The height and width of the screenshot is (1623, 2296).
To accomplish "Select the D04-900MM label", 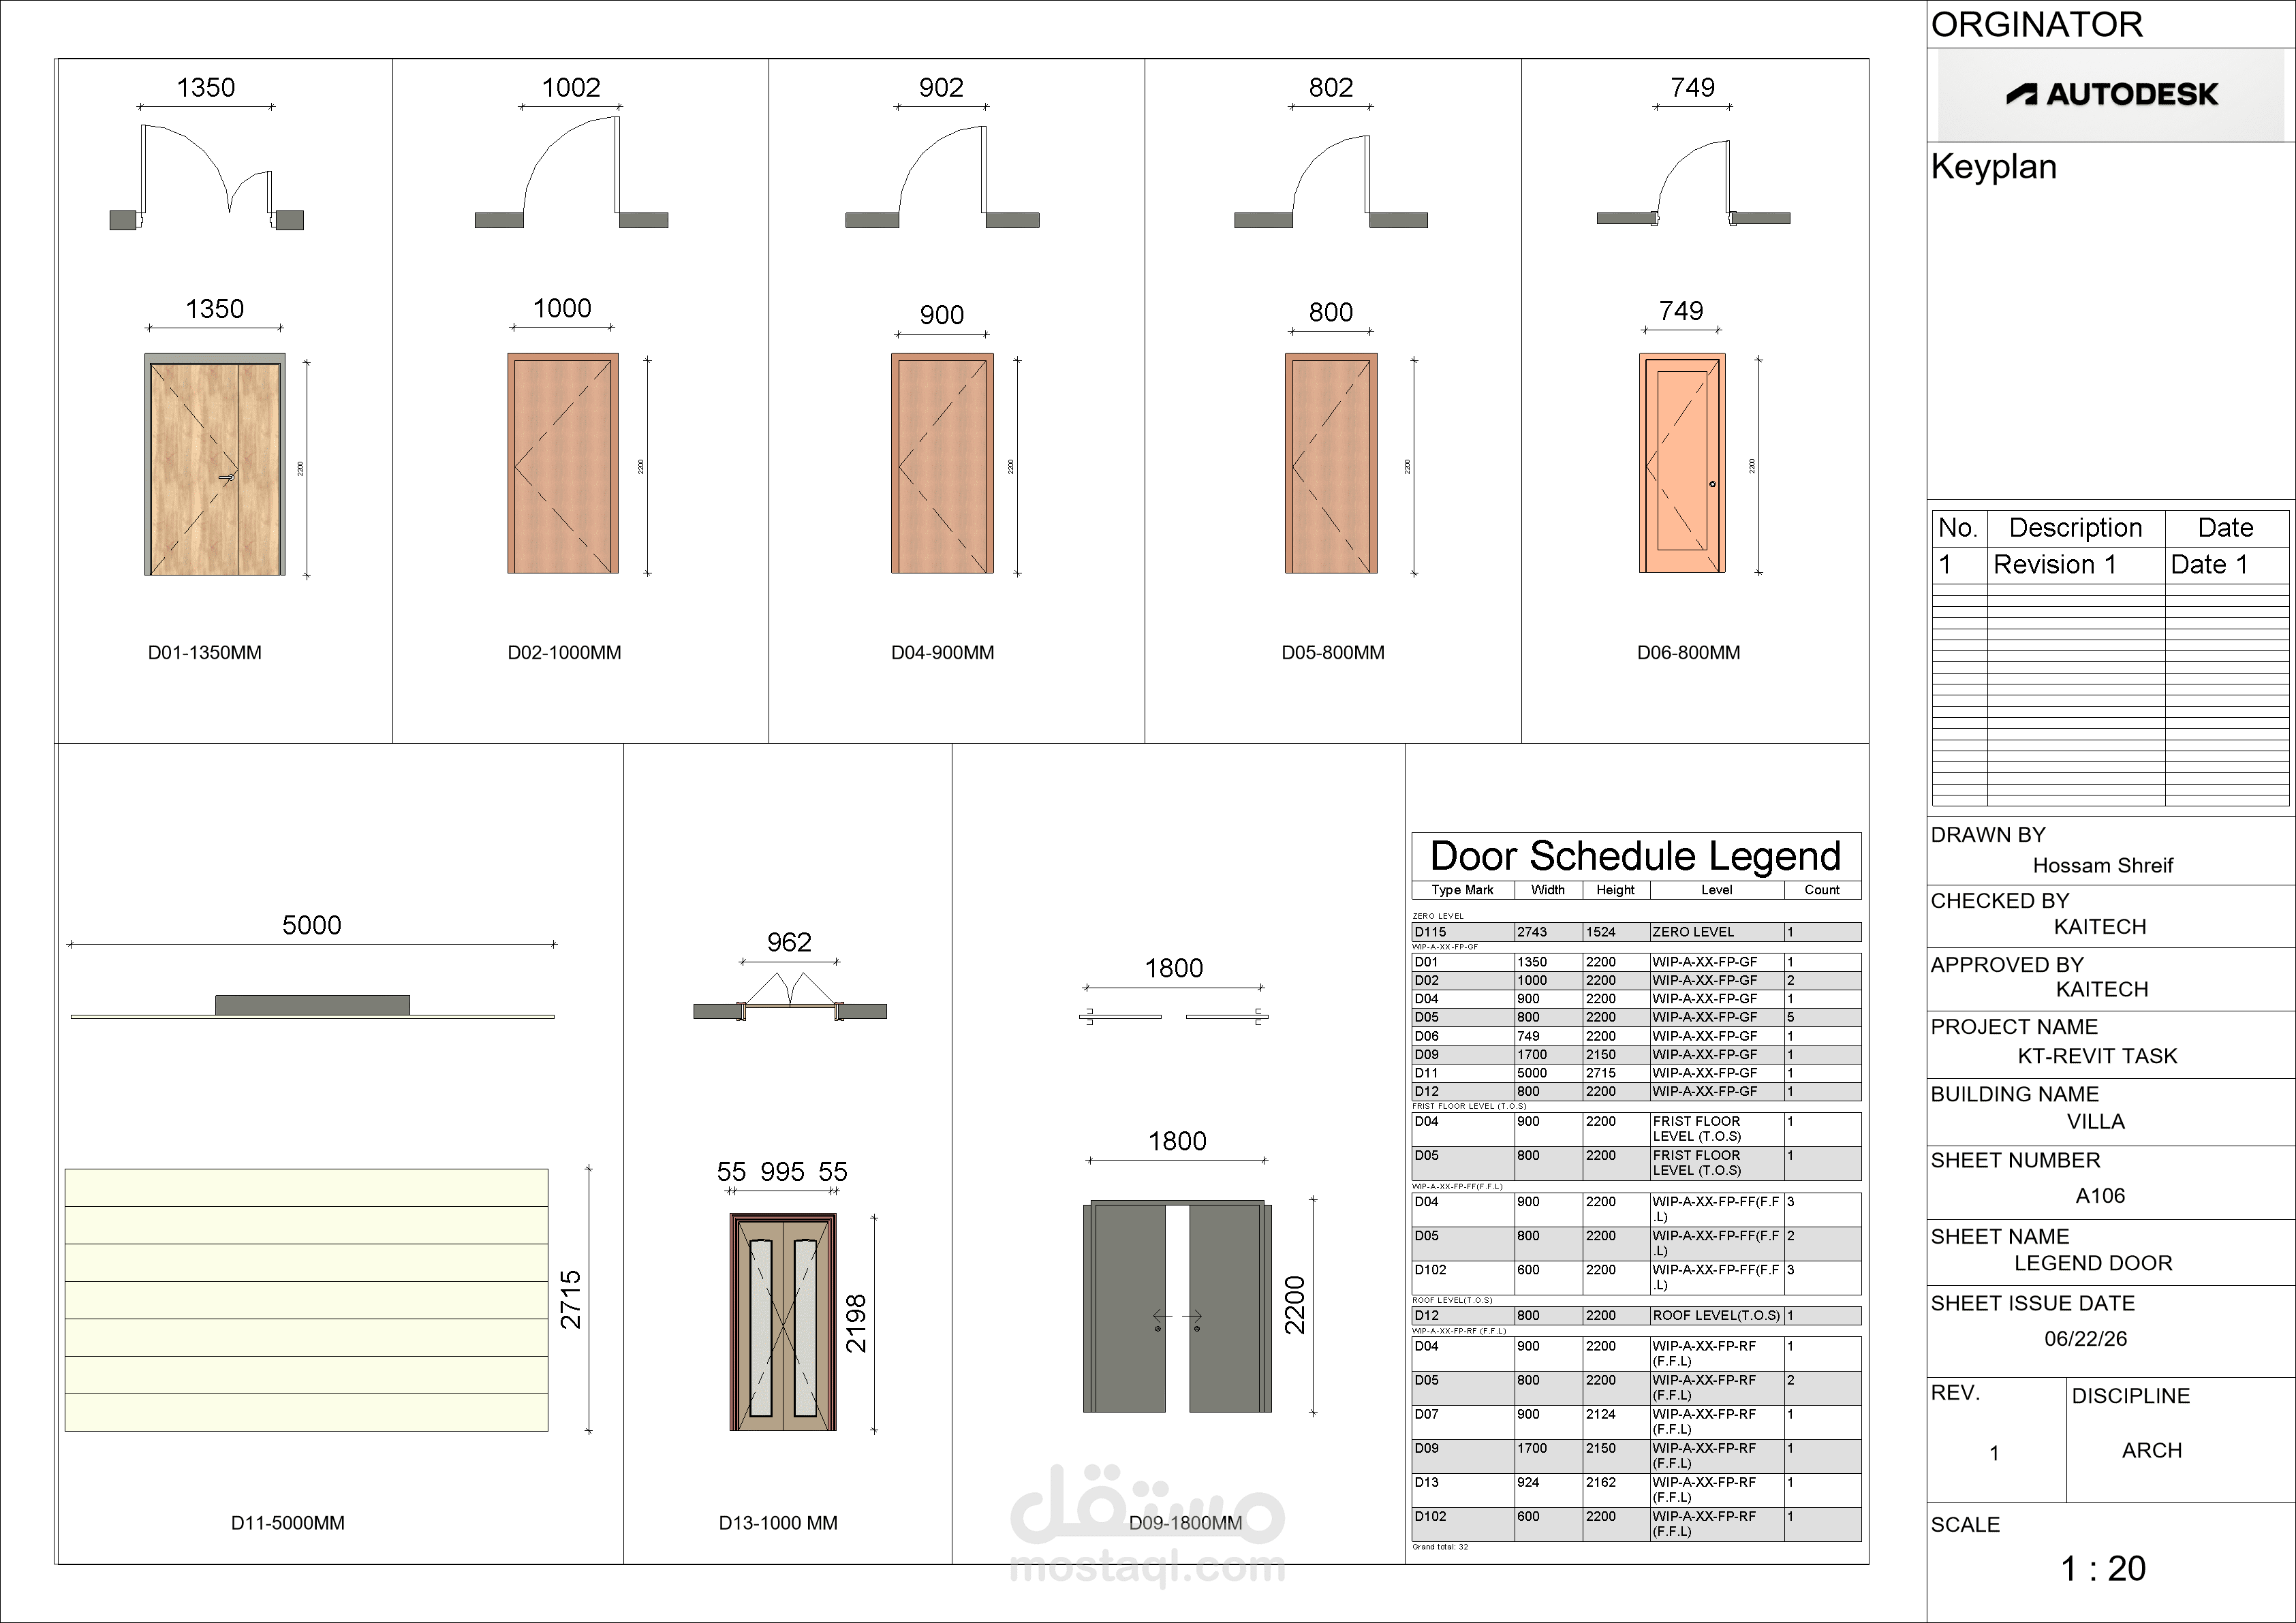I will (942, 652).
